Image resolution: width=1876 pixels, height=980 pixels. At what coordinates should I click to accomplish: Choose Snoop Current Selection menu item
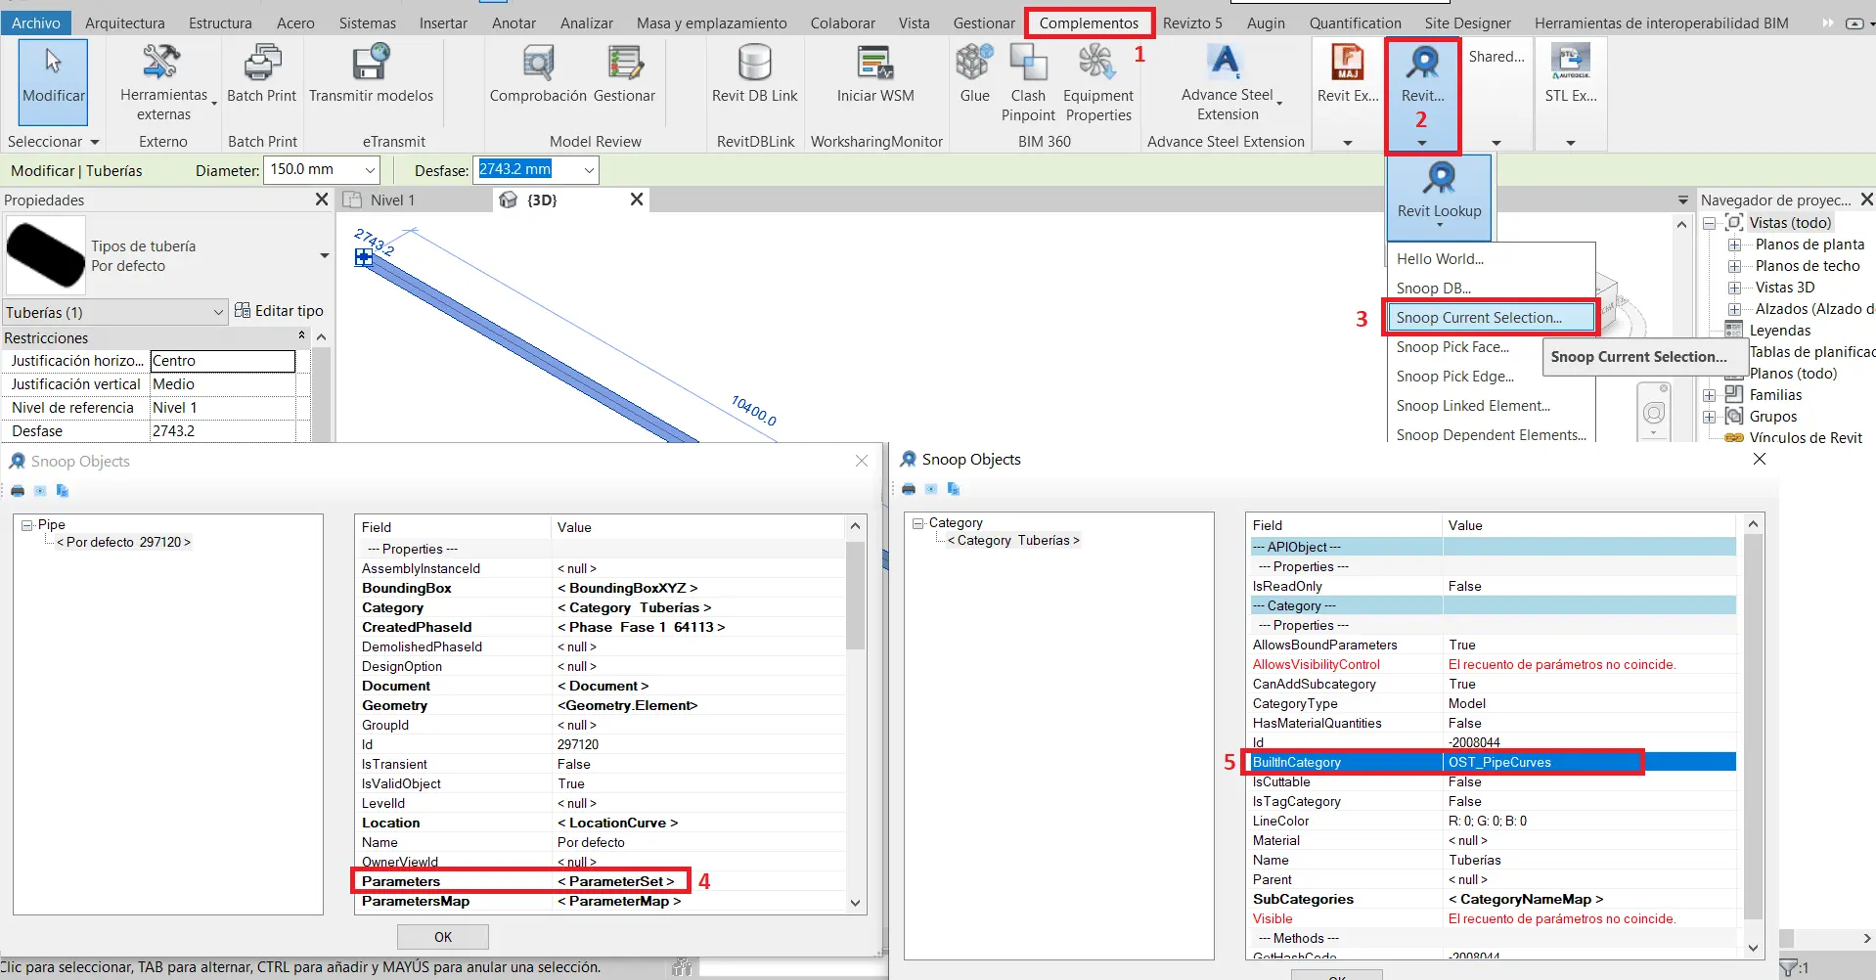click(x=1491, y=317)
